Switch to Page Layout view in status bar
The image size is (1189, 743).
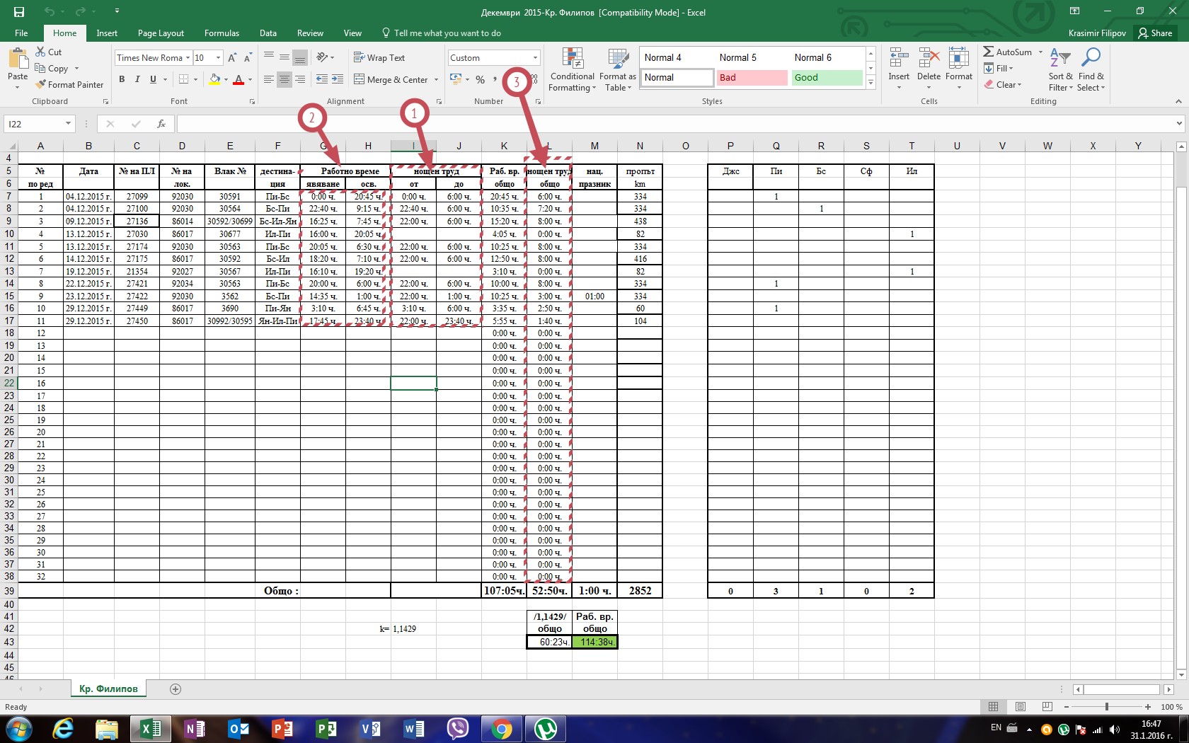1020,707
